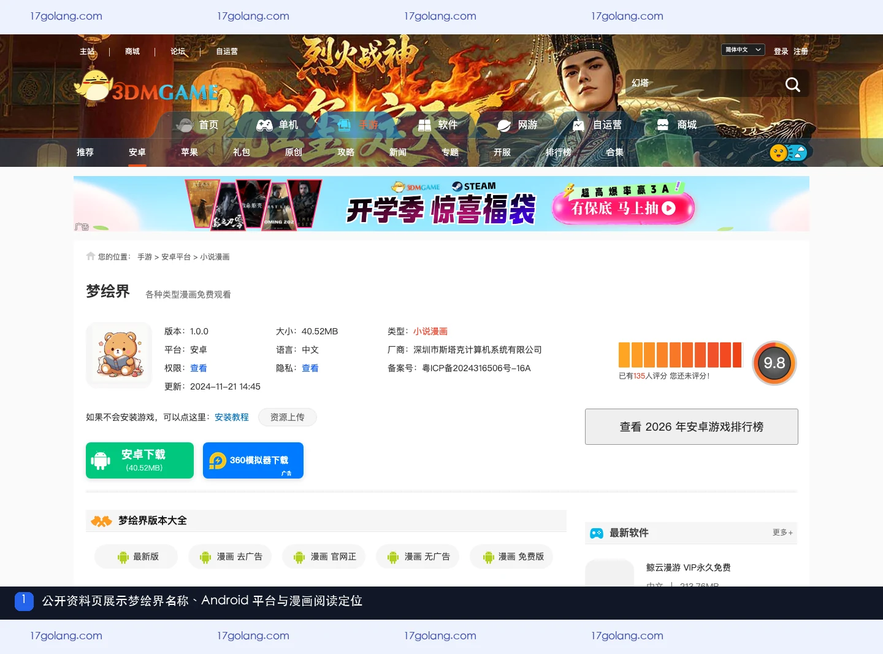This screenshot has width=883, height=654.
Task: Click the 有保底 马上抽 banner button
Action: coord(623,208)
